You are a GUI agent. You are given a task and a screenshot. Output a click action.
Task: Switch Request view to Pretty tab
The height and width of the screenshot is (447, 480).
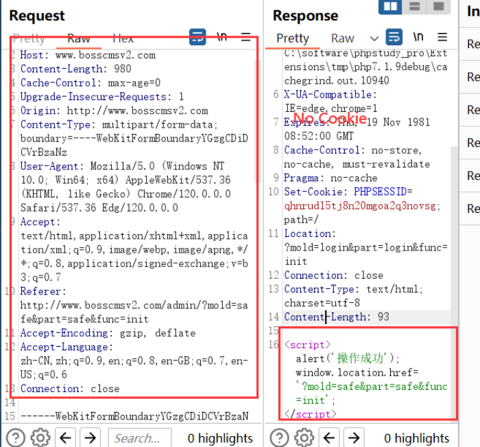29,38
